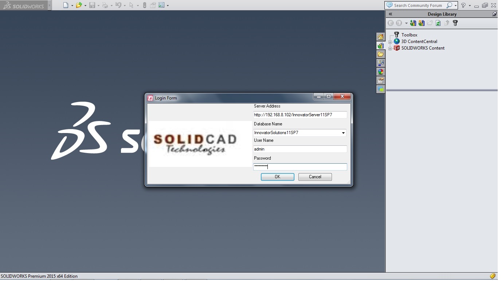Click the SOLIDCAD Technologies logo image

[x=200, y=144]
